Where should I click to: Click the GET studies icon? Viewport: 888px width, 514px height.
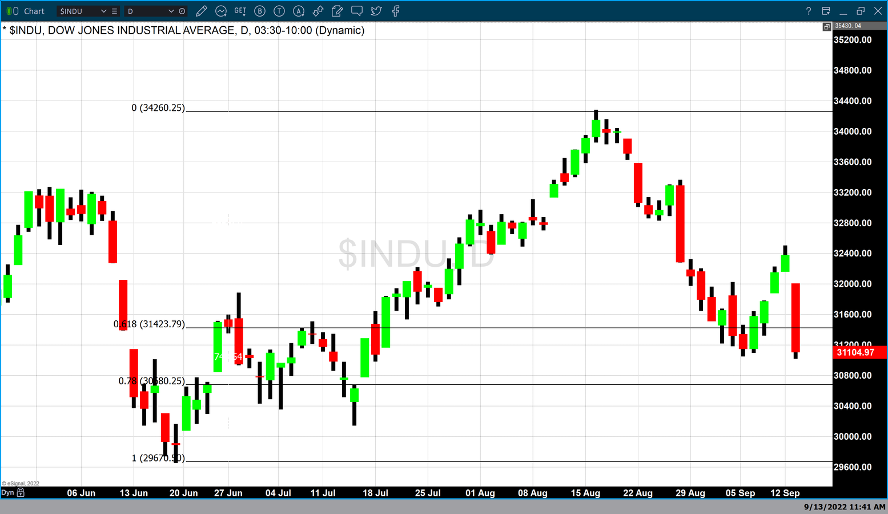click(240, 11)
